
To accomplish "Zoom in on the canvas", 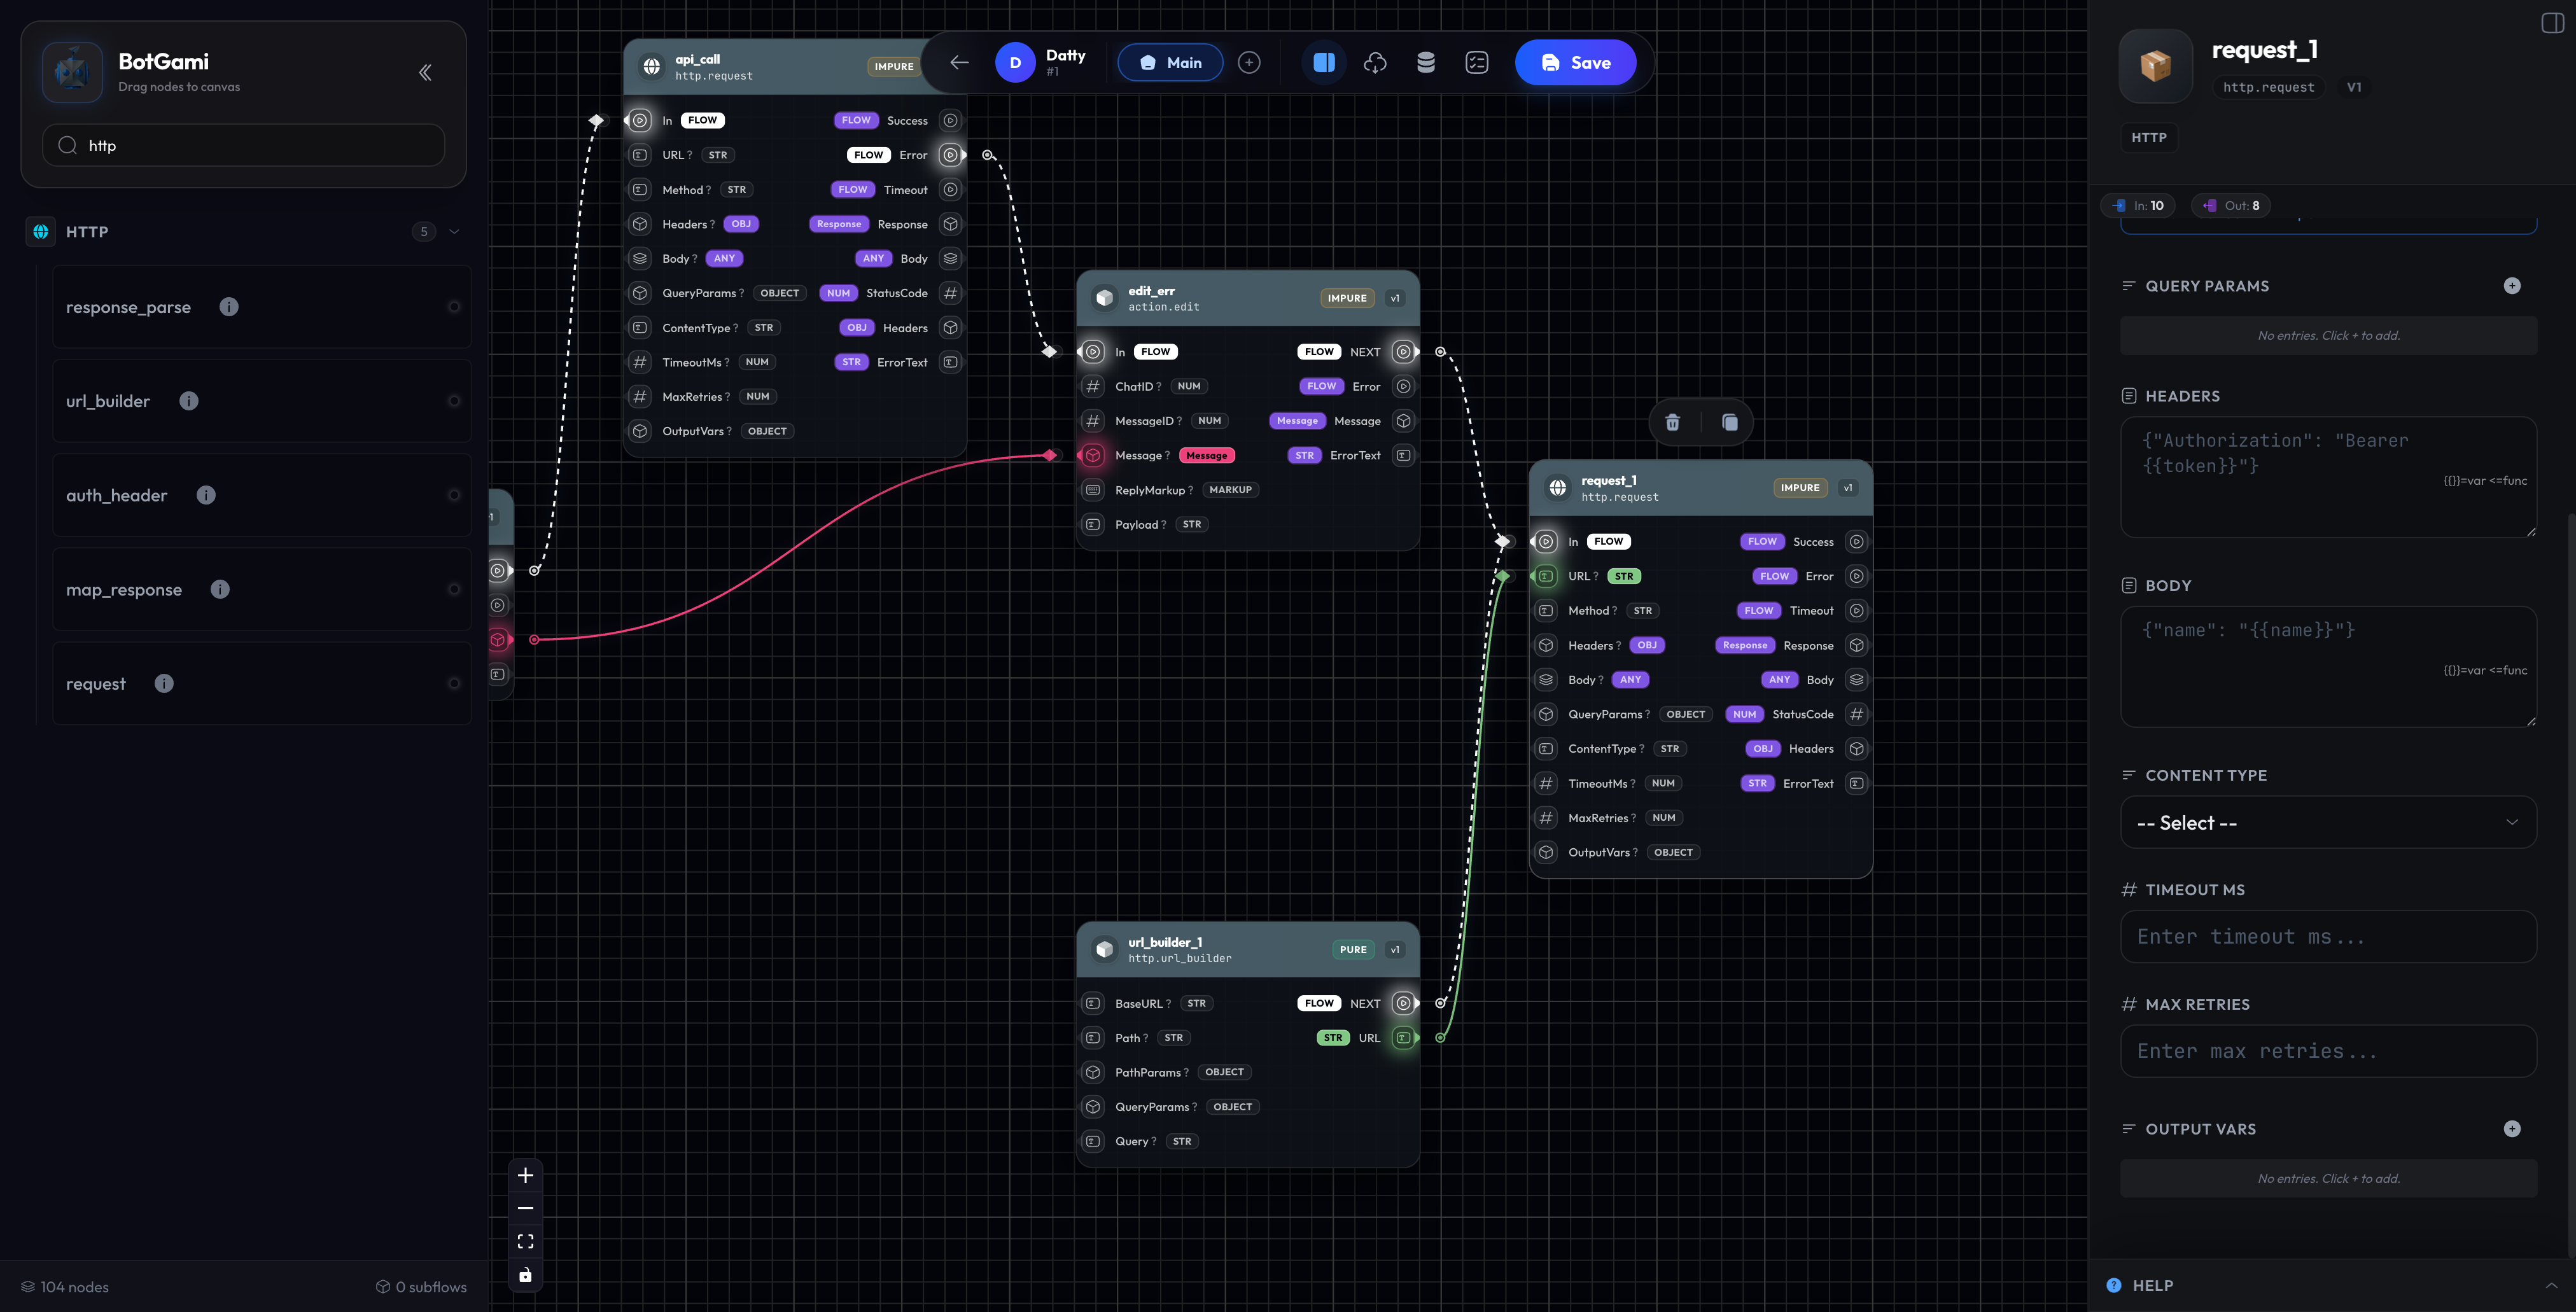I will (525, 1175).
